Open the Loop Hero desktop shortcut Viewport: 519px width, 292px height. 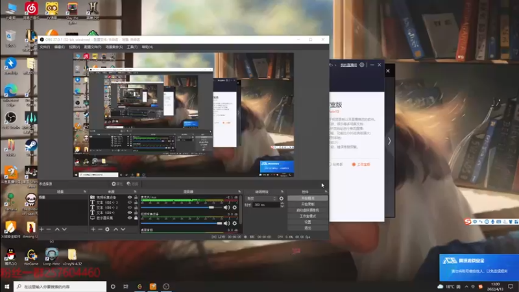click(x=52, y=257)
